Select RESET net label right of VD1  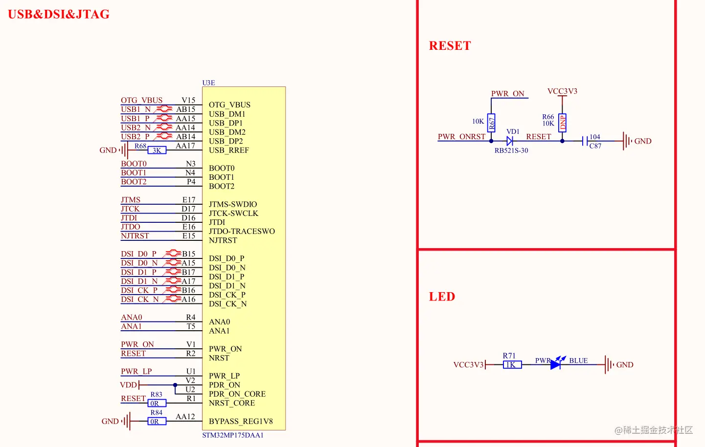pos(539,137)
